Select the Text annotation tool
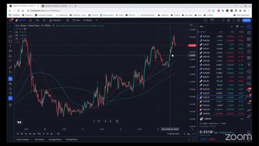This screenshot has height=146, width=259. (x=11, y=46)
